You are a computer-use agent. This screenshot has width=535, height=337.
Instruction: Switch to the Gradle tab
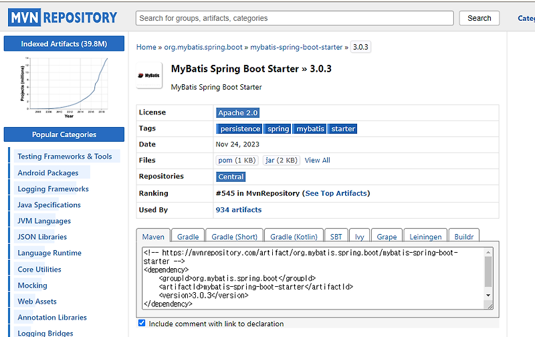tap(188, 237)
